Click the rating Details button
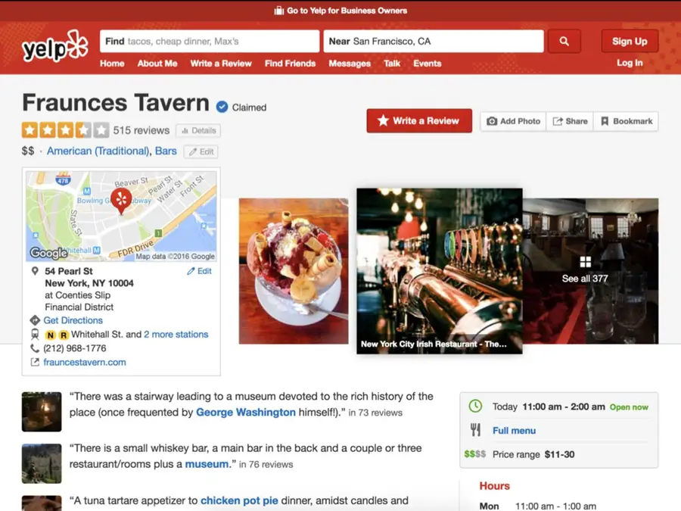Screen dimensions: 681x511 point(198,130)
